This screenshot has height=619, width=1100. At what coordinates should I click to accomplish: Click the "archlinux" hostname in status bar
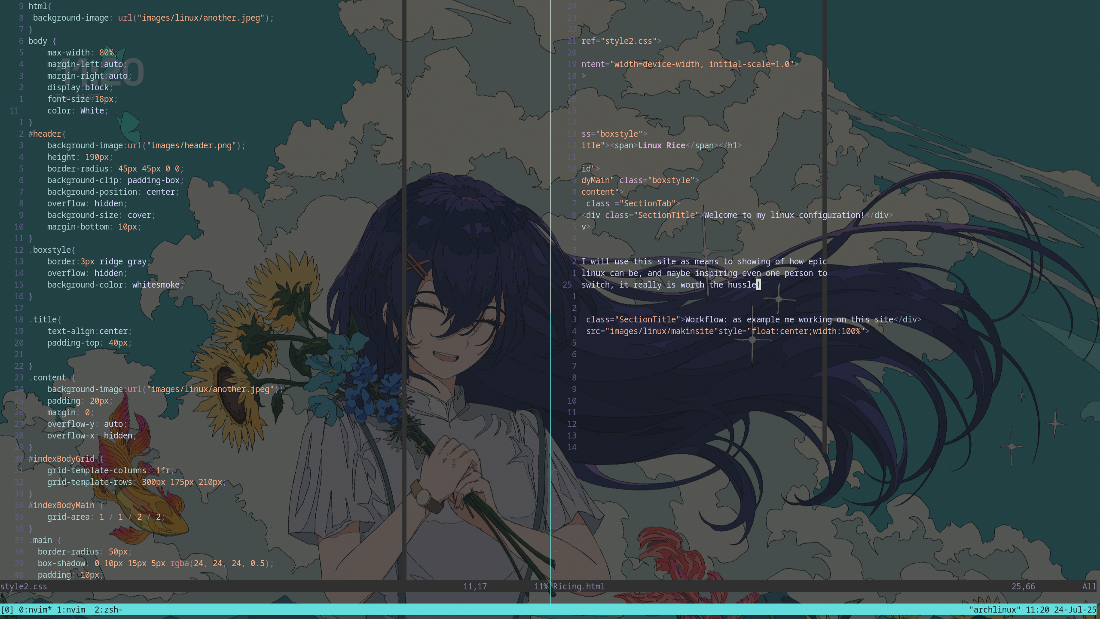[995, 610]
